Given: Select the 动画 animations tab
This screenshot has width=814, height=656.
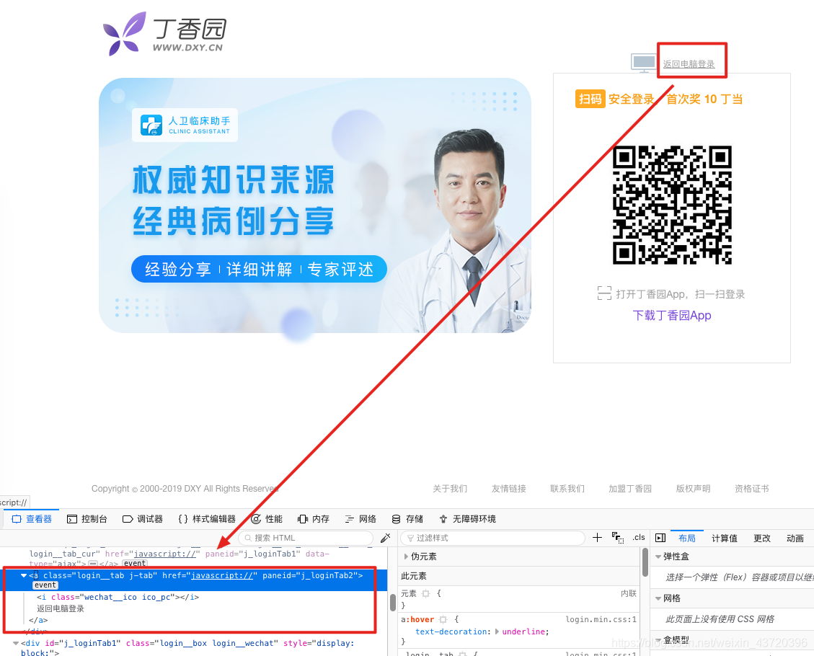Looking at the screenshot, I should pyautogui.click(x=795, y=538).
